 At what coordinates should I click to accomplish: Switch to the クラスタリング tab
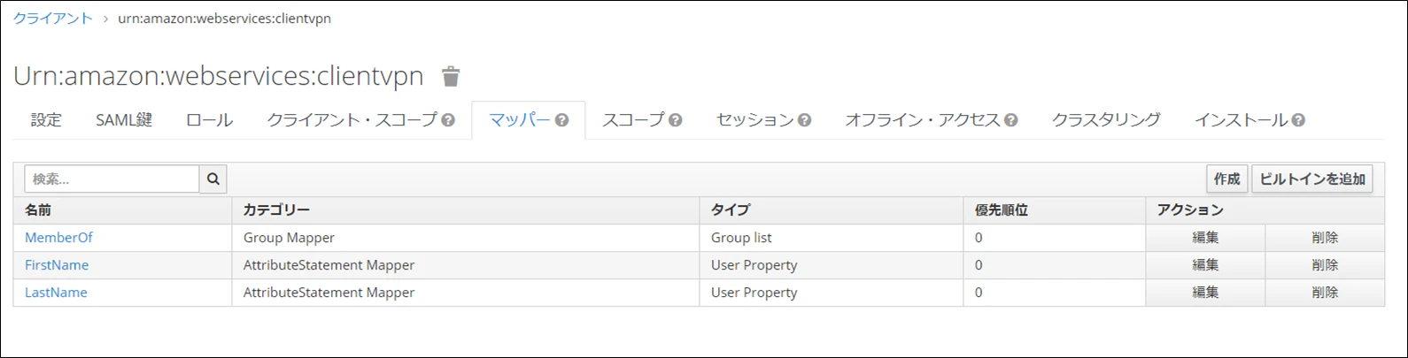pyautogui.click(x=1106, y=120)
